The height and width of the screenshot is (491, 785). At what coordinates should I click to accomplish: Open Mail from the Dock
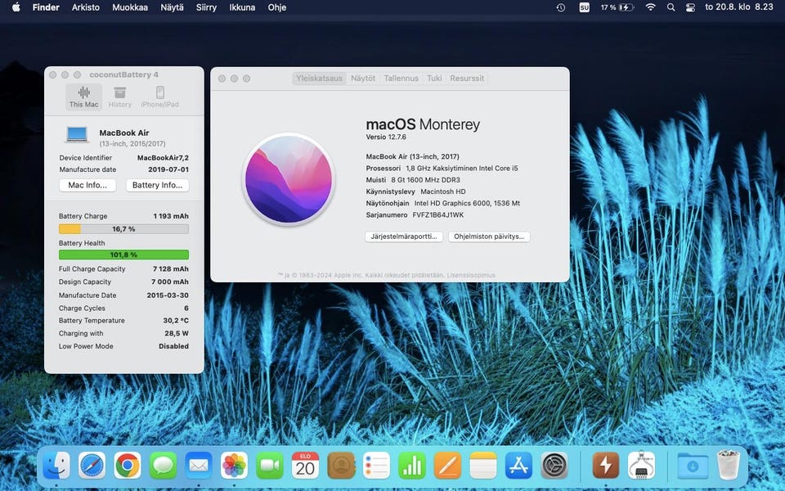click(x=199, y=466)
